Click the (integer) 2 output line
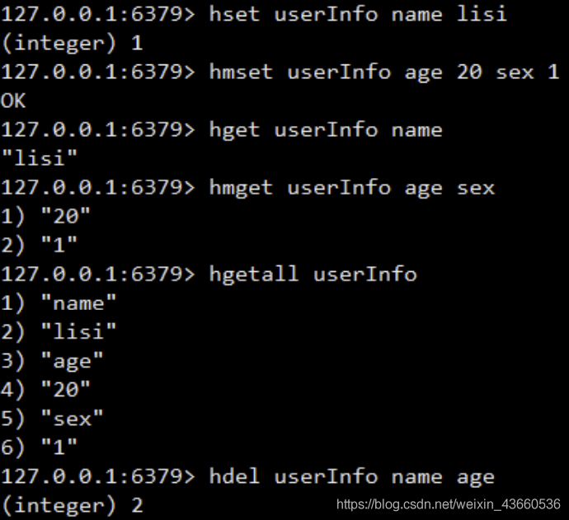 pos(73,505)
